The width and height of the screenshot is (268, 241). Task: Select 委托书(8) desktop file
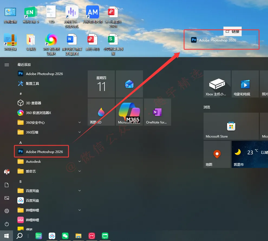tap(93, 43)
